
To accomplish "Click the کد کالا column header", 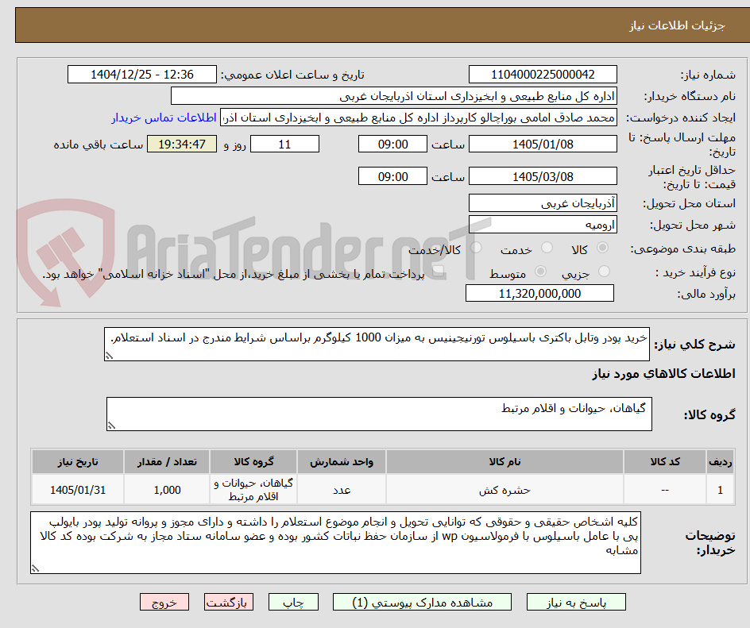I will [665, 462].
